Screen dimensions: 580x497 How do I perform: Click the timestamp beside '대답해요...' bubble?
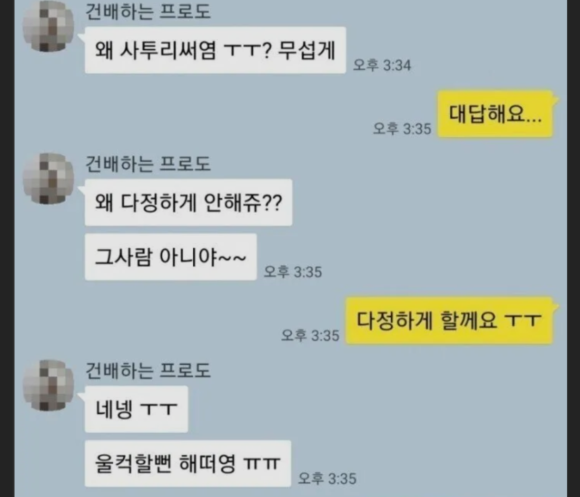[402, 128]
